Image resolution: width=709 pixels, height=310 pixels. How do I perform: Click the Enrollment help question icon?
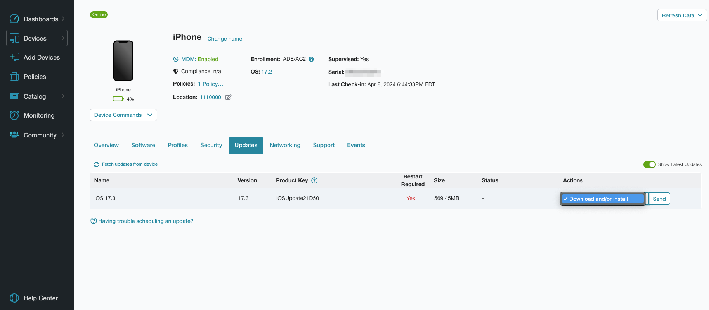(311, 59)
